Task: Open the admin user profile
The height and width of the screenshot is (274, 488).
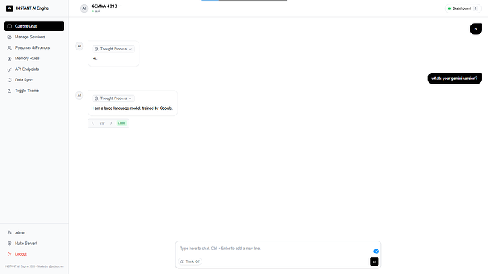Action: 34,232
